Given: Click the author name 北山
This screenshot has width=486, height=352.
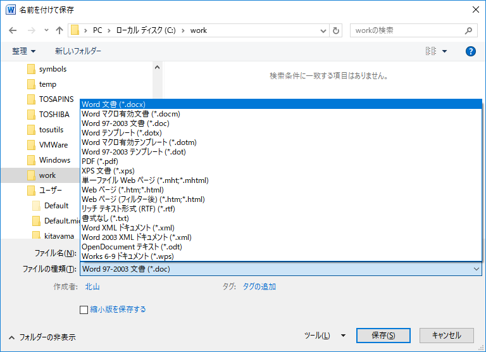Looking at the screenshot, I should [x=92, y=287].
